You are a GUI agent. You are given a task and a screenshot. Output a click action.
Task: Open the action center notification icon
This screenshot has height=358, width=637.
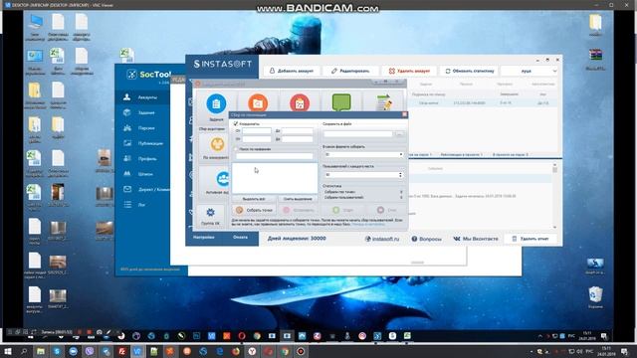[624, 351]
